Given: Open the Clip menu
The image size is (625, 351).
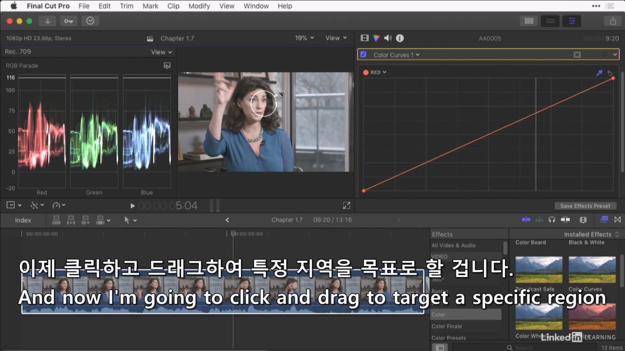Looking at the screenshot, I should (x=173, y=6).
